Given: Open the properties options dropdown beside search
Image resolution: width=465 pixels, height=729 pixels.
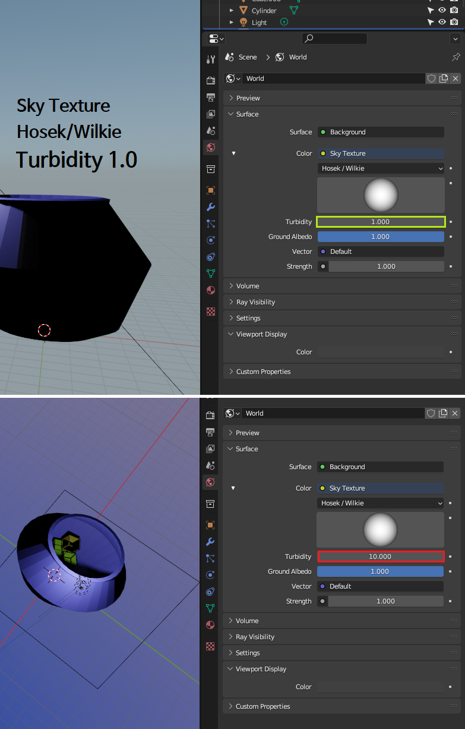Looking at the screenshot, I should (x=455, y=39).
